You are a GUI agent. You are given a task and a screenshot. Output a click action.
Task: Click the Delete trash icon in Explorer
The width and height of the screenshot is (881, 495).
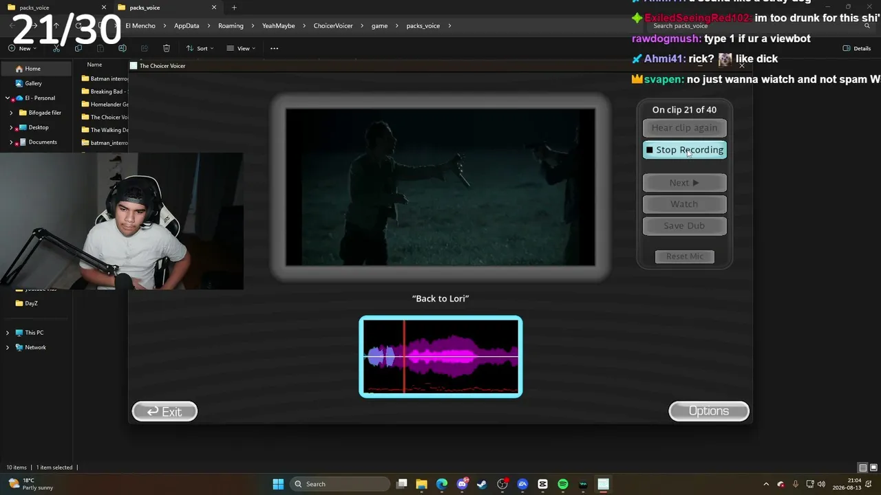[167, 48]
